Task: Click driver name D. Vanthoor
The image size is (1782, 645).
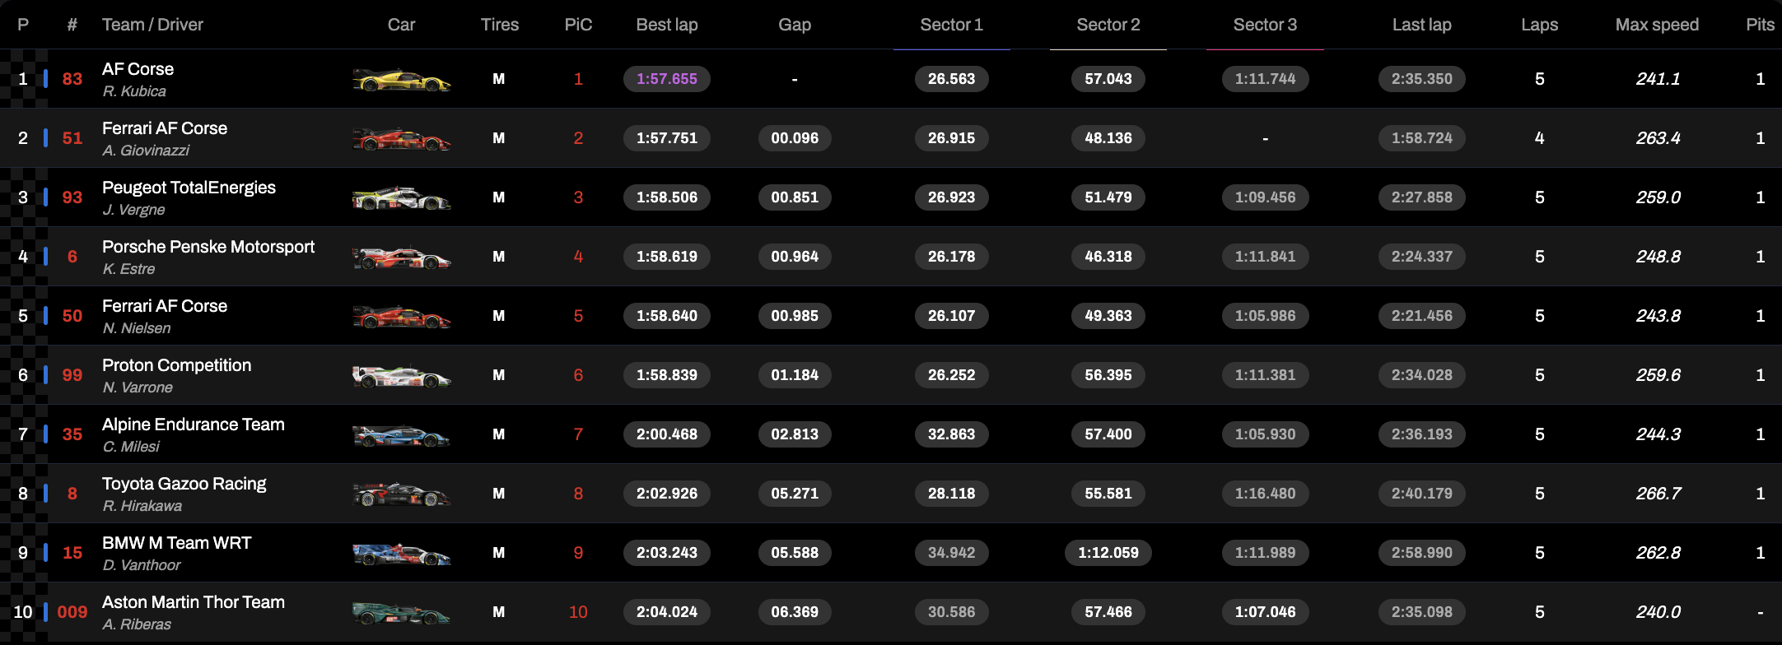Action: 142,565
